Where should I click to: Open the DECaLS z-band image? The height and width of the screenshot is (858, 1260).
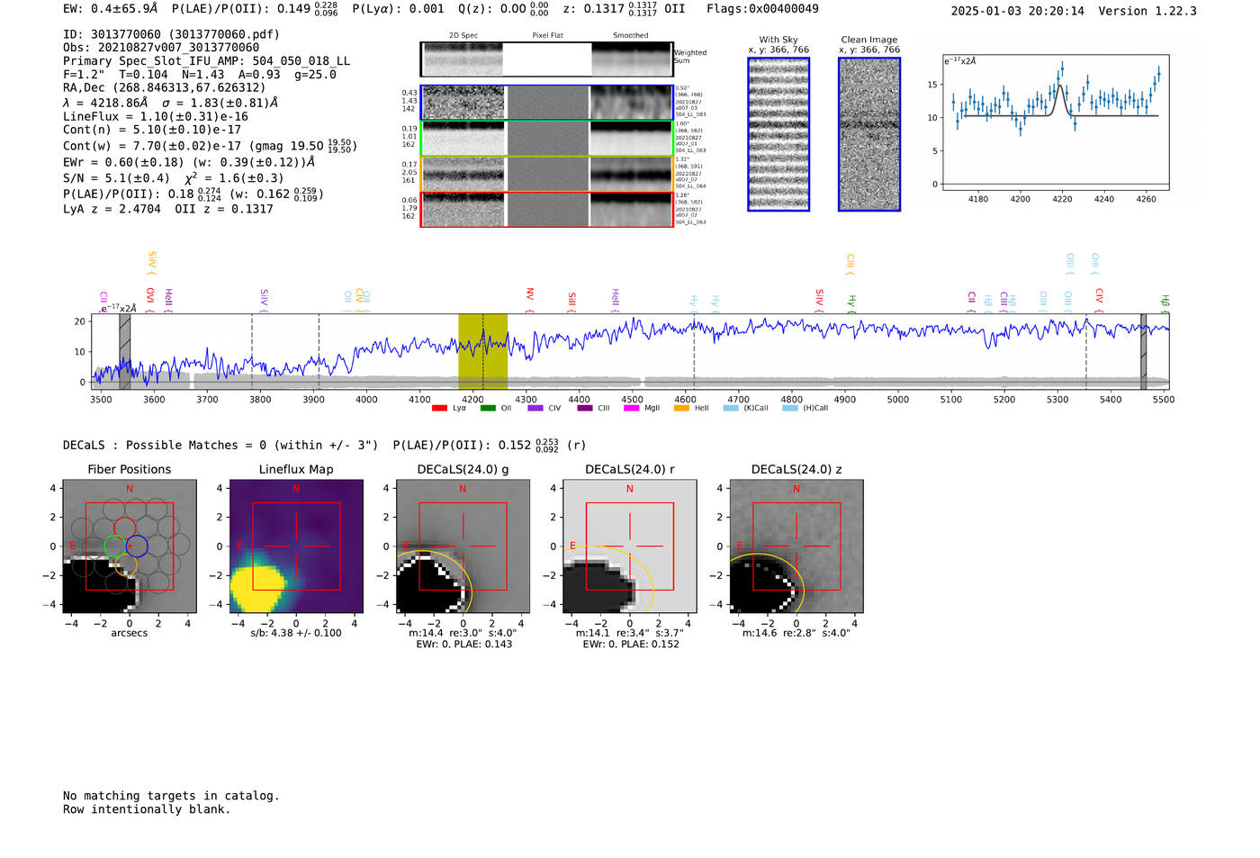point(796,546)
